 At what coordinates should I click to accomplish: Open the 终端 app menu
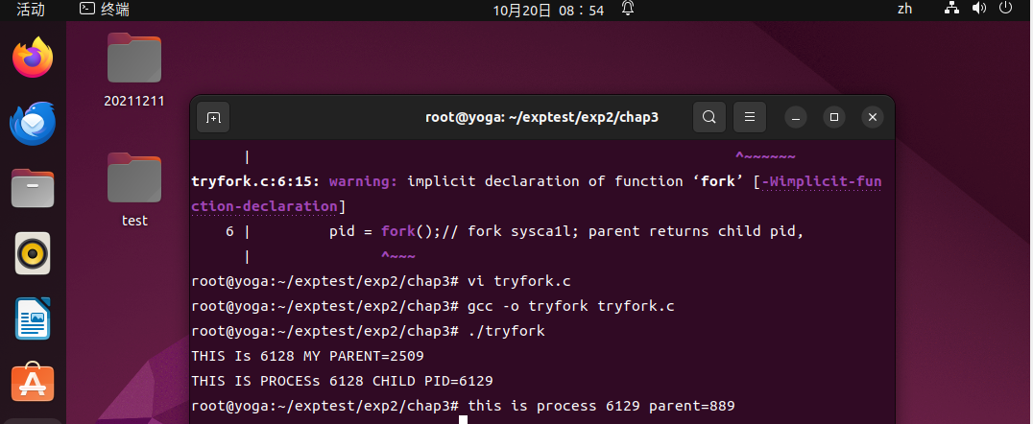pyautogui.click(x=104, y=10)
